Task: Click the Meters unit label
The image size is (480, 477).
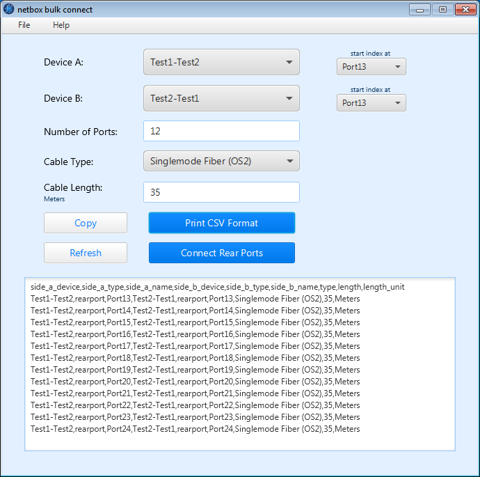Action: click(x=54, y=199)
